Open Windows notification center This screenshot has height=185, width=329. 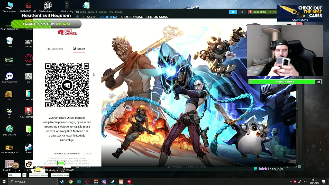coord(324,182)
